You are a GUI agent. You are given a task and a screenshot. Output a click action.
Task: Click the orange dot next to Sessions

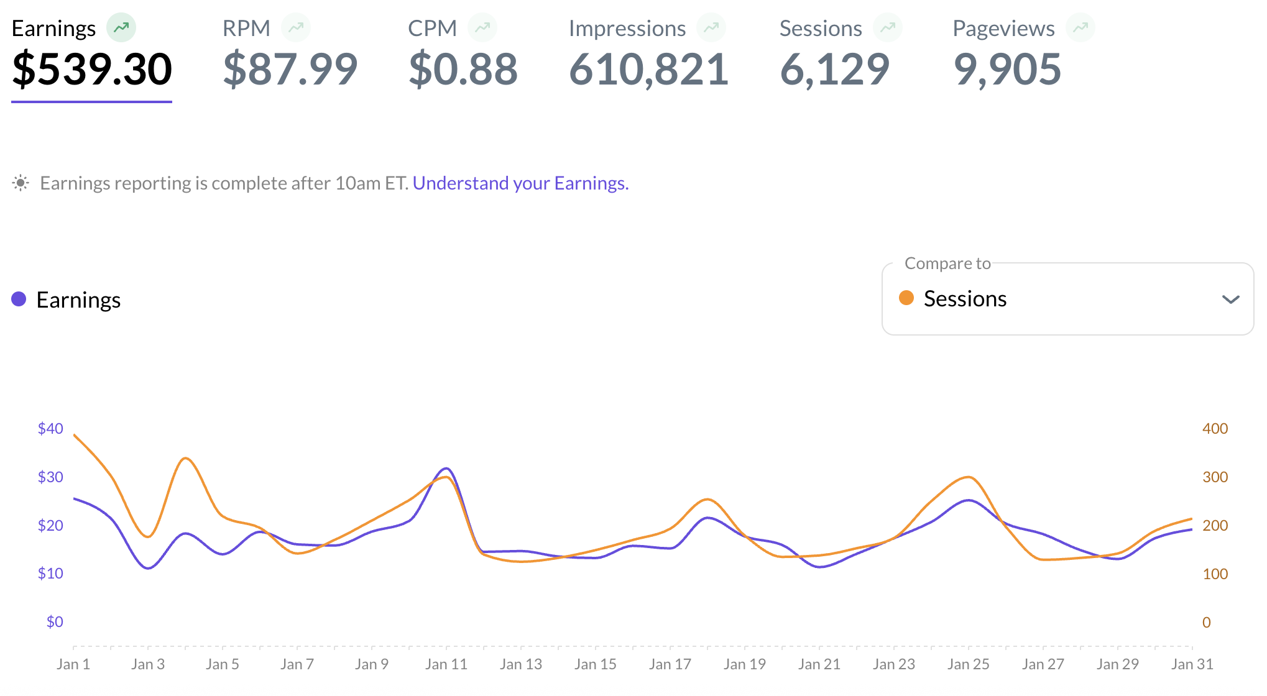pyautogui.click(x=907, y=298)
